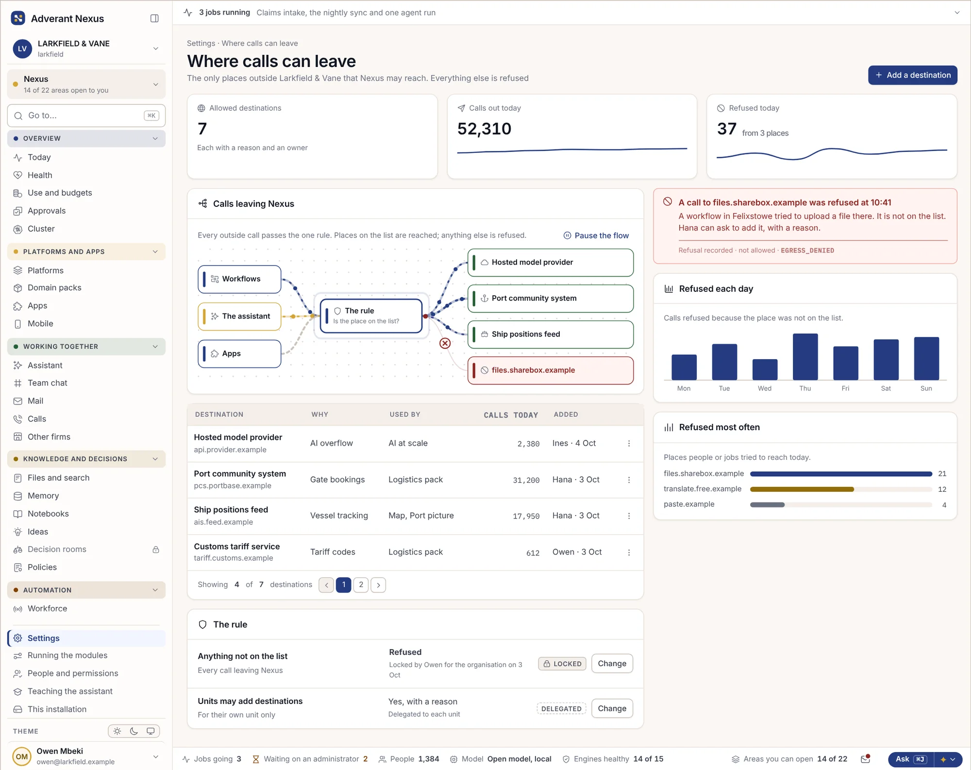This screenshot has width=971, height=770.
Task: Pause the flow of outside calls
Action: point(596,235)
